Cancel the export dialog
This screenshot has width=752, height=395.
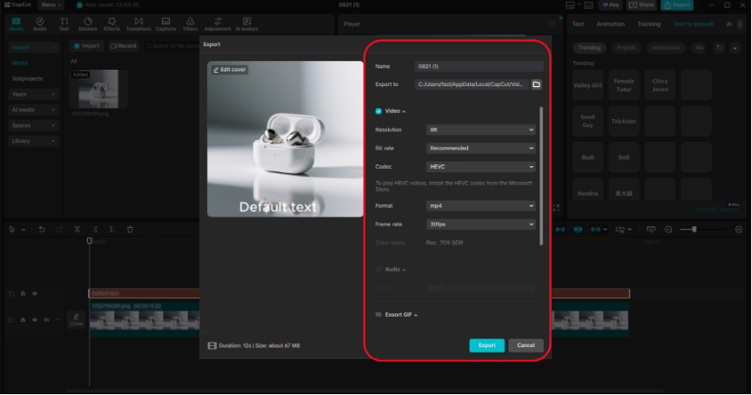(526, 345)
